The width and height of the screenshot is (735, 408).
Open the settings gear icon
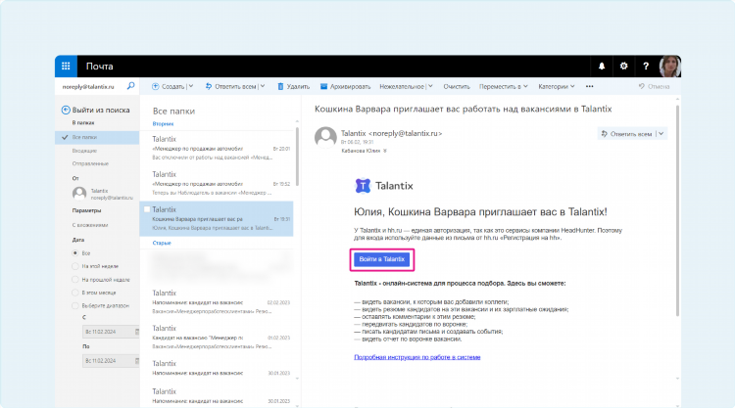(623, 66)
